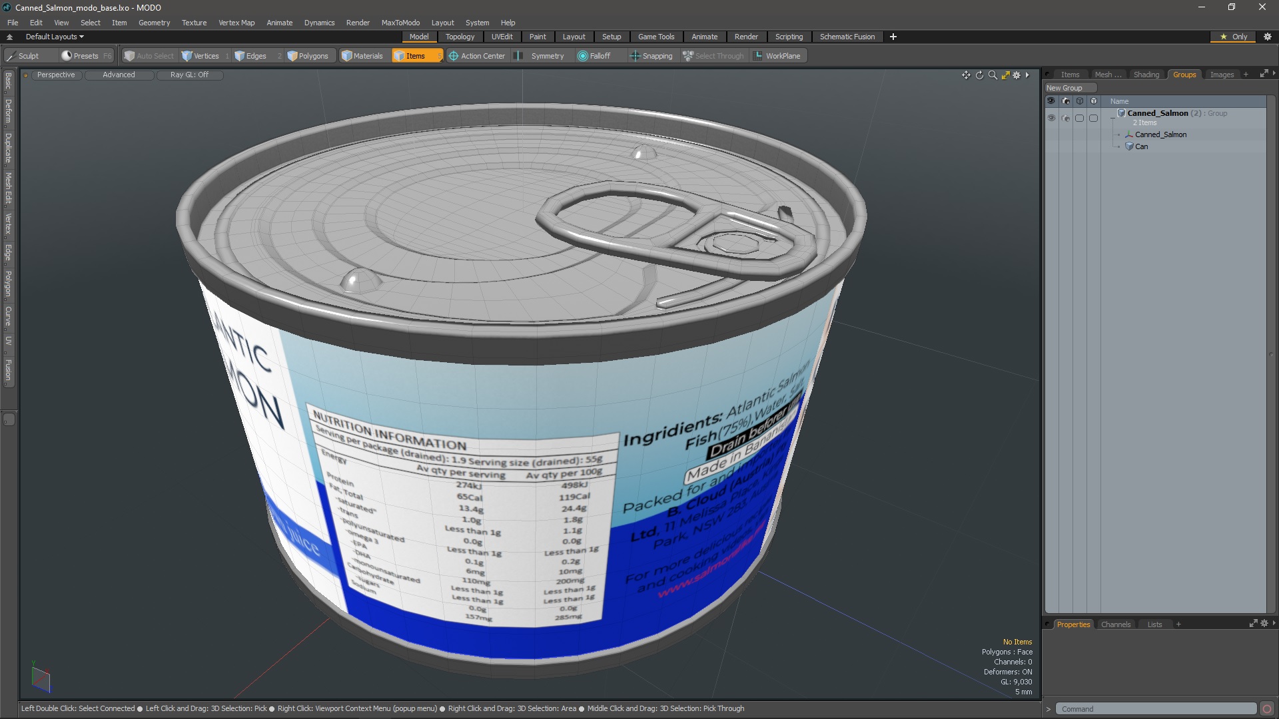Switch to Vertices selection mode
1279x719 pixels.
(x=206, y=56)
